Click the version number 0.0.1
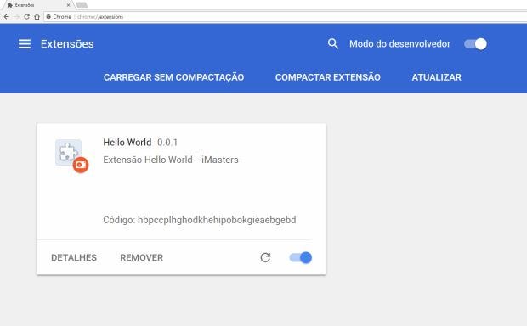The image size is (527, 326). coord(167,143)
